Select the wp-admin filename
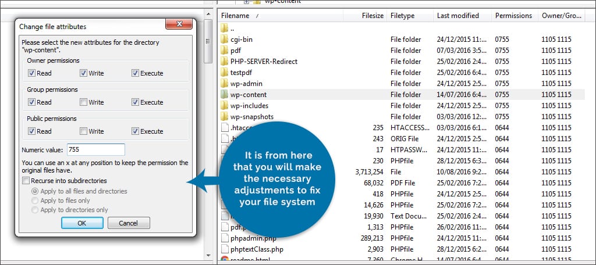This screenshot has height=265, width=596. (x=246, y=83)
